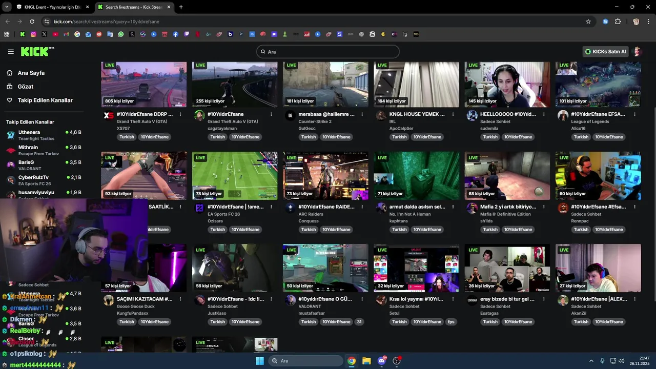Open the WhatsApp bookmark icon
This screenshot has width=656, height=369.
click(121, 34)
